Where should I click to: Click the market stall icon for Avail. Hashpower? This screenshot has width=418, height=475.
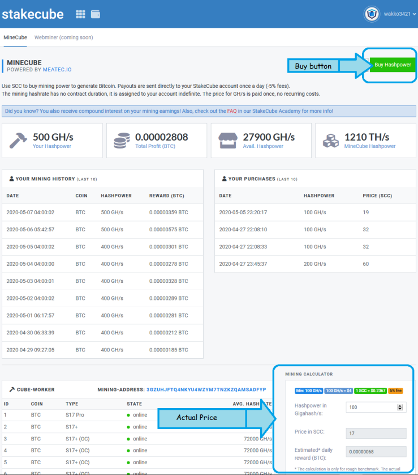point(228,141)
